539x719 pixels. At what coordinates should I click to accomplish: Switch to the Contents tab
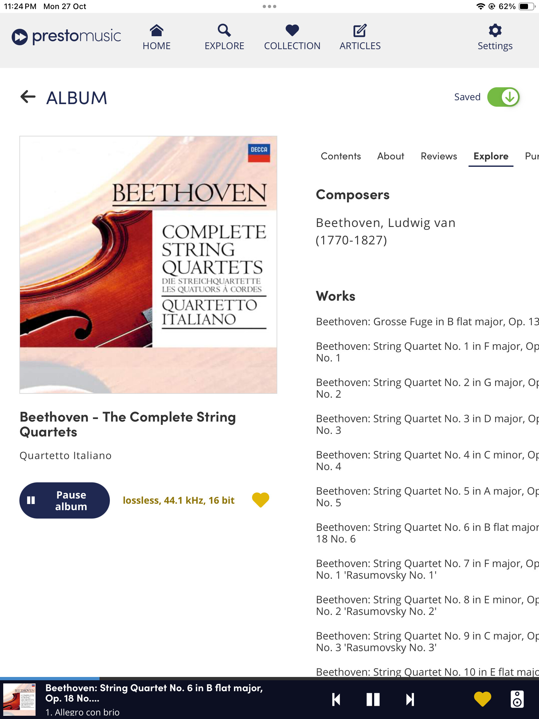coord(341,156)
